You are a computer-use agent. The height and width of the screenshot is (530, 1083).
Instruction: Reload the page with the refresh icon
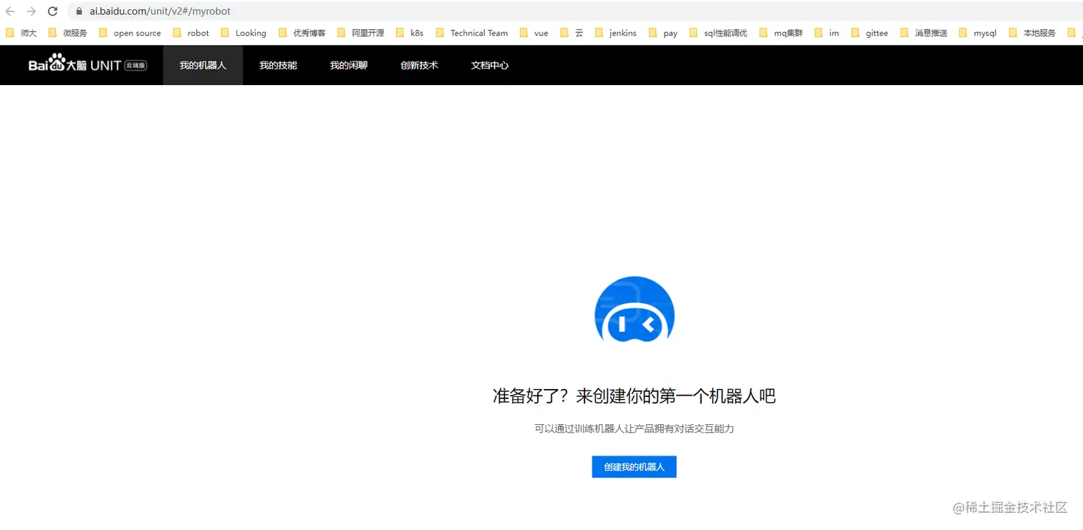[52, 11]
